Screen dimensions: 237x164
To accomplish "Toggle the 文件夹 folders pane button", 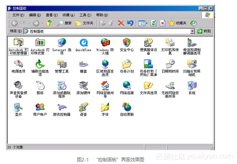I will tap(84, 23).
